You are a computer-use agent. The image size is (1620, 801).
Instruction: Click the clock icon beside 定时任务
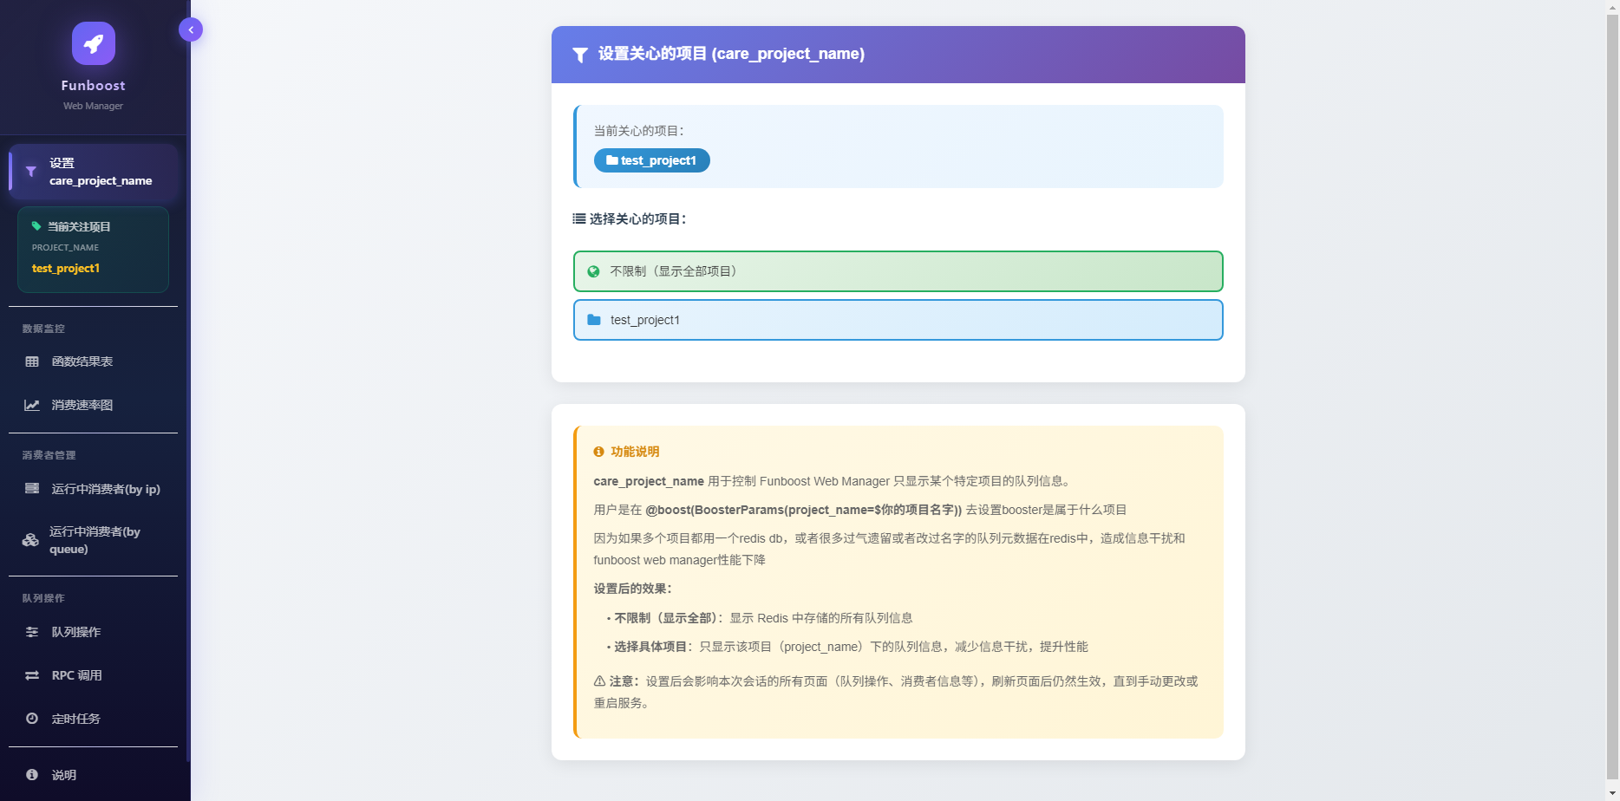click(32, 719)
